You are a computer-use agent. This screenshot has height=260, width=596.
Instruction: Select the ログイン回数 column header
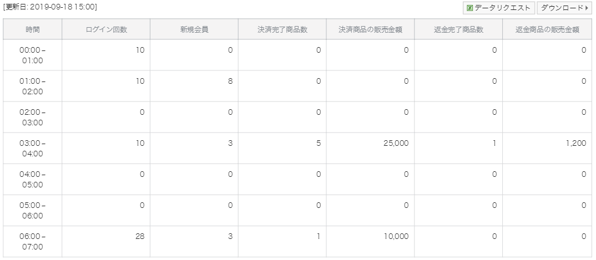tap(106, 29)
